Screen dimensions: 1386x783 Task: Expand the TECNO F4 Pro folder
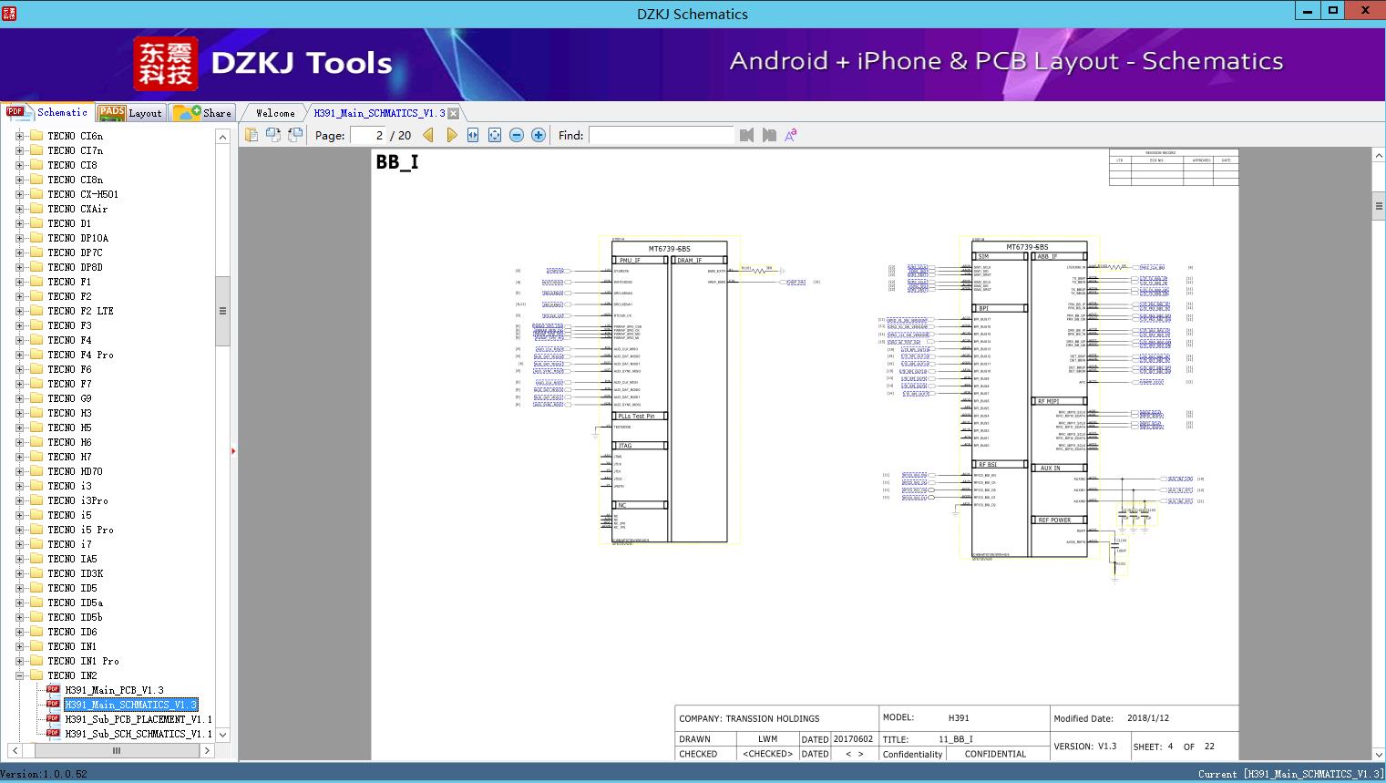(x=19, y=355)
